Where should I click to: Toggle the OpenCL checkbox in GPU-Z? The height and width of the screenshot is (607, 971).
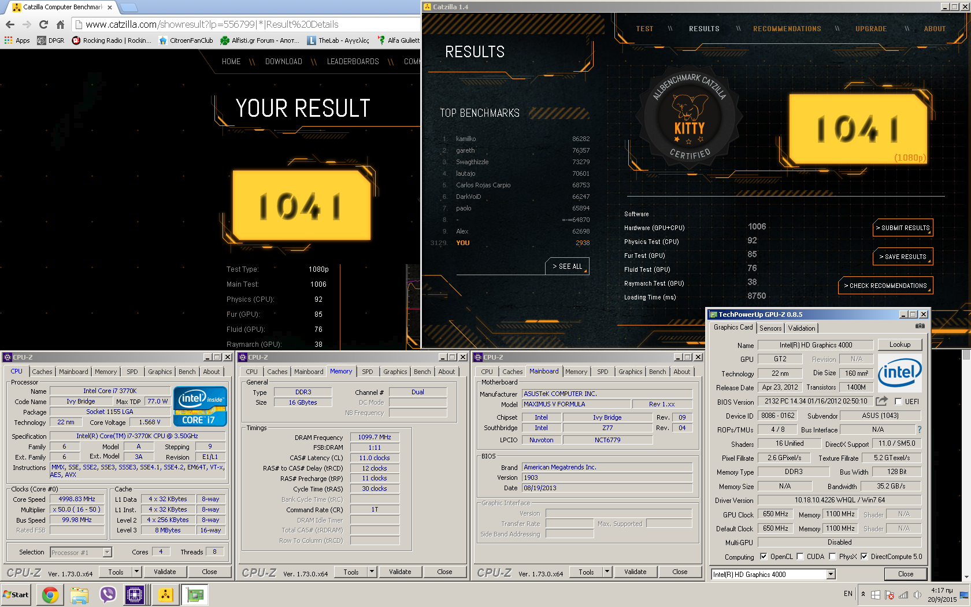(x=764, y=556)
